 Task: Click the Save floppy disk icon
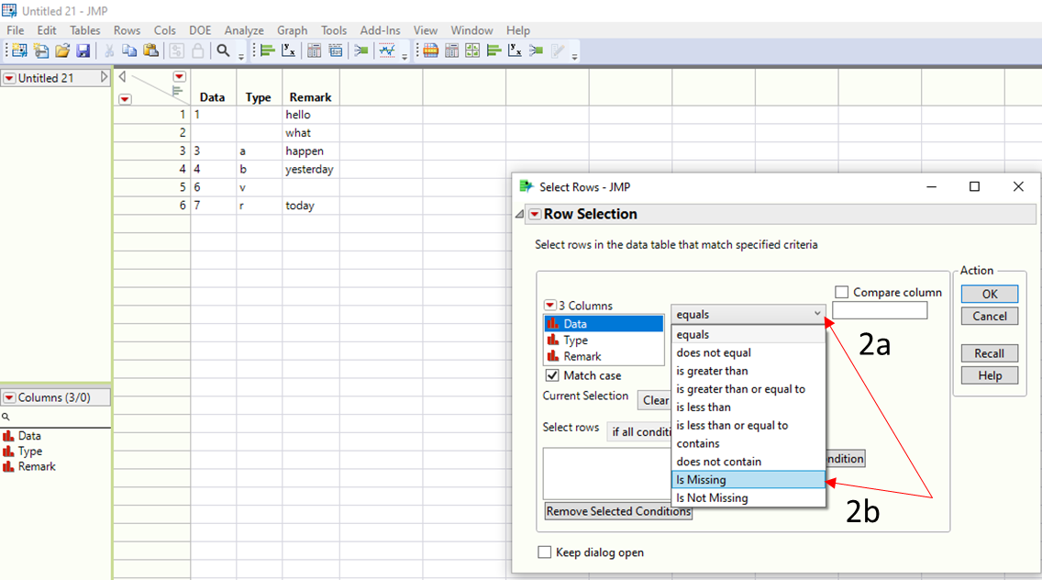coord(83,51)
